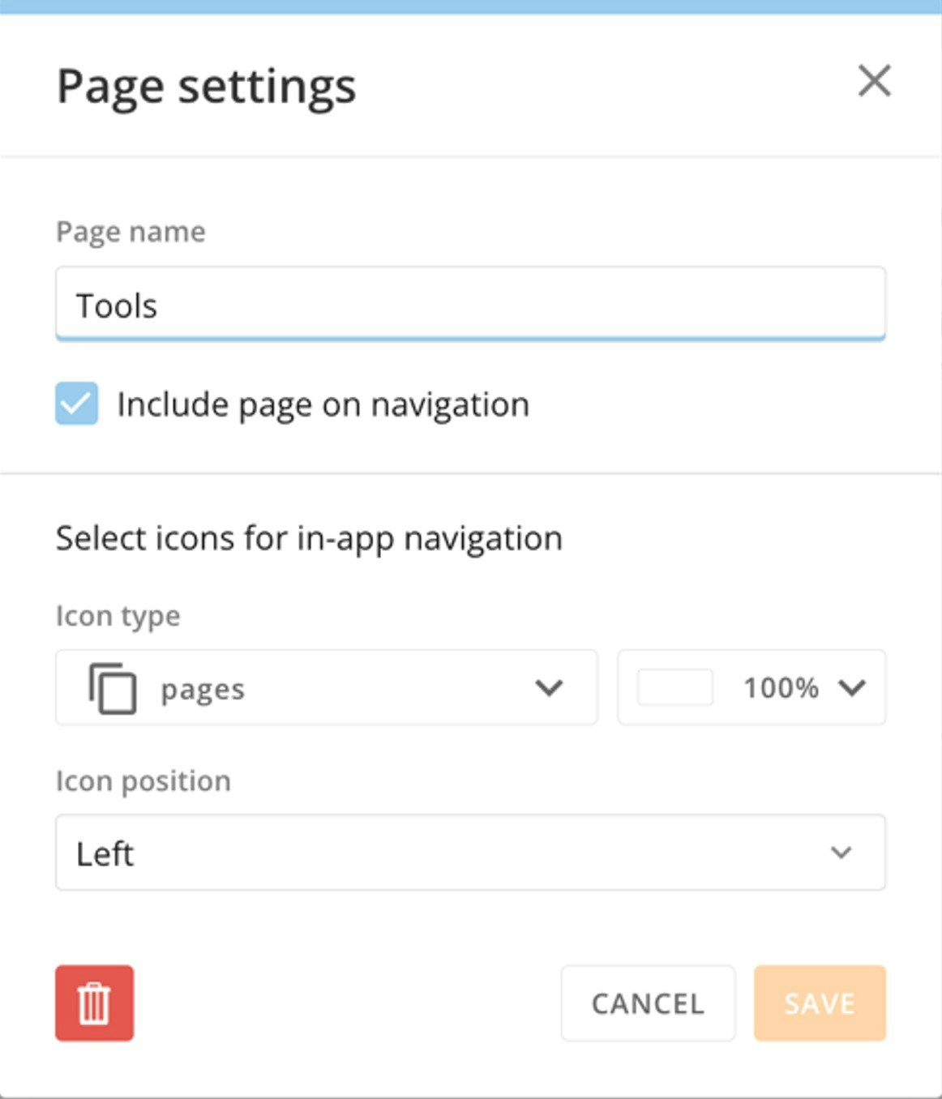Click the red trash delete icon
The width and height of the screenshot is (942, 1099).
(x=95, y=1002)
